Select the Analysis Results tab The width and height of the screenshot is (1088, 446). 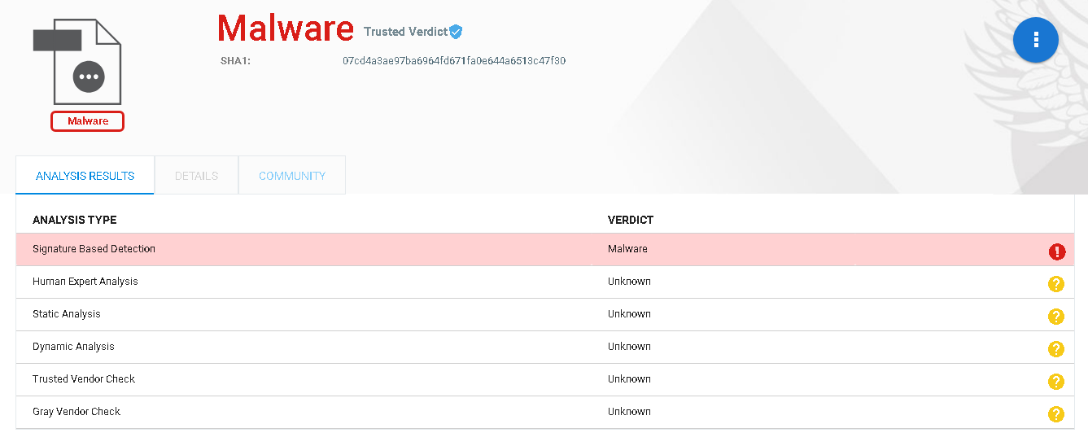click(x=85, y=176)
